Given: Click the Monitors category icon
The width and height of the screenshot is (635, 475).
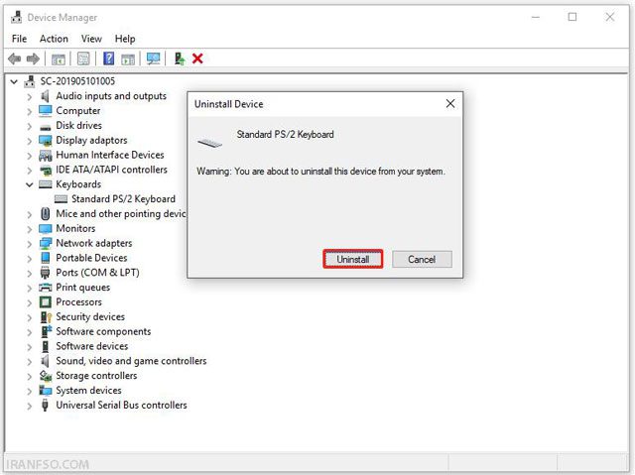Looking at the screenshot, I should 46,229.
